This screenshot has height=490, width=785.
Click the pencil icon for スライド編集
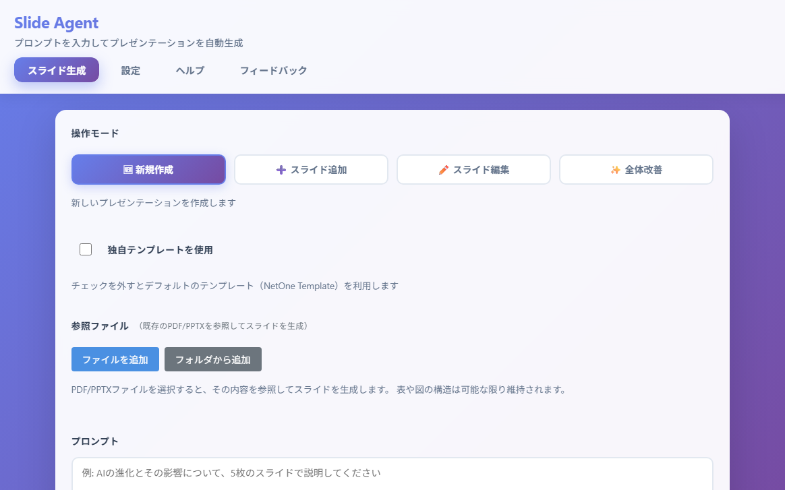tap(443, 170)
